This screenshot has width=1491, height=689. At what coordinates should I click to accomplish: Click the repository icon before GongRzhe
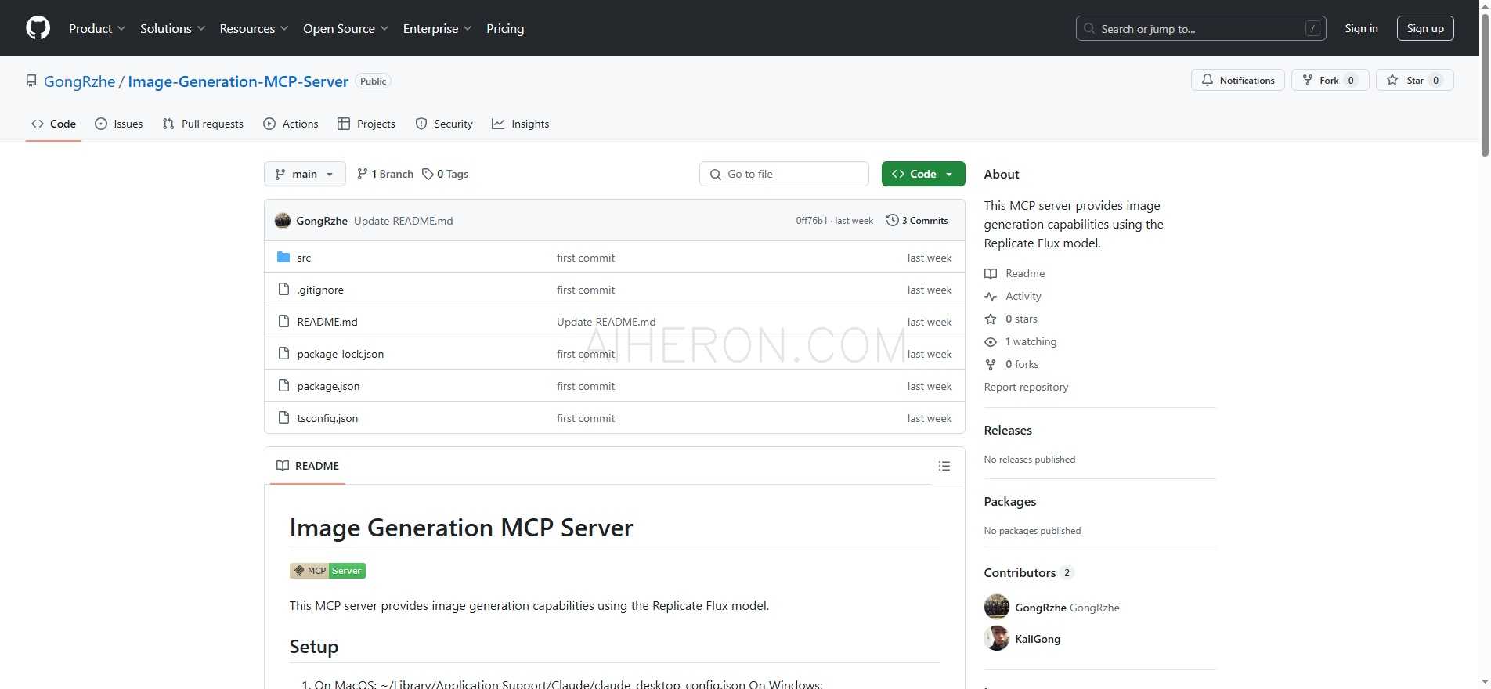[x=31, y=81]
